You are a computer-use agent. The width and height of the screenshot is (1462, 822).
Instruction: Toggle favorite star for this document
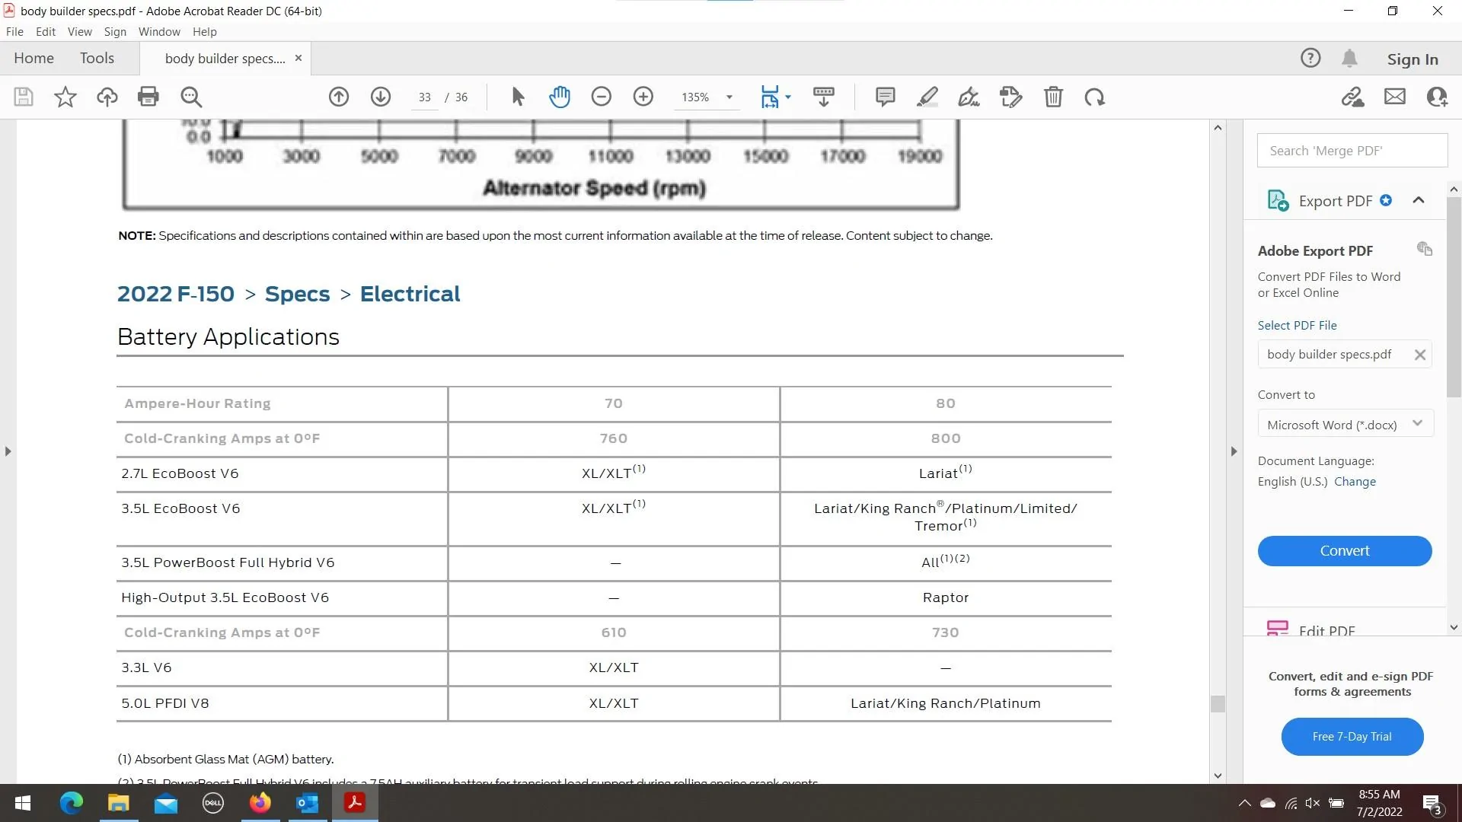65,97
